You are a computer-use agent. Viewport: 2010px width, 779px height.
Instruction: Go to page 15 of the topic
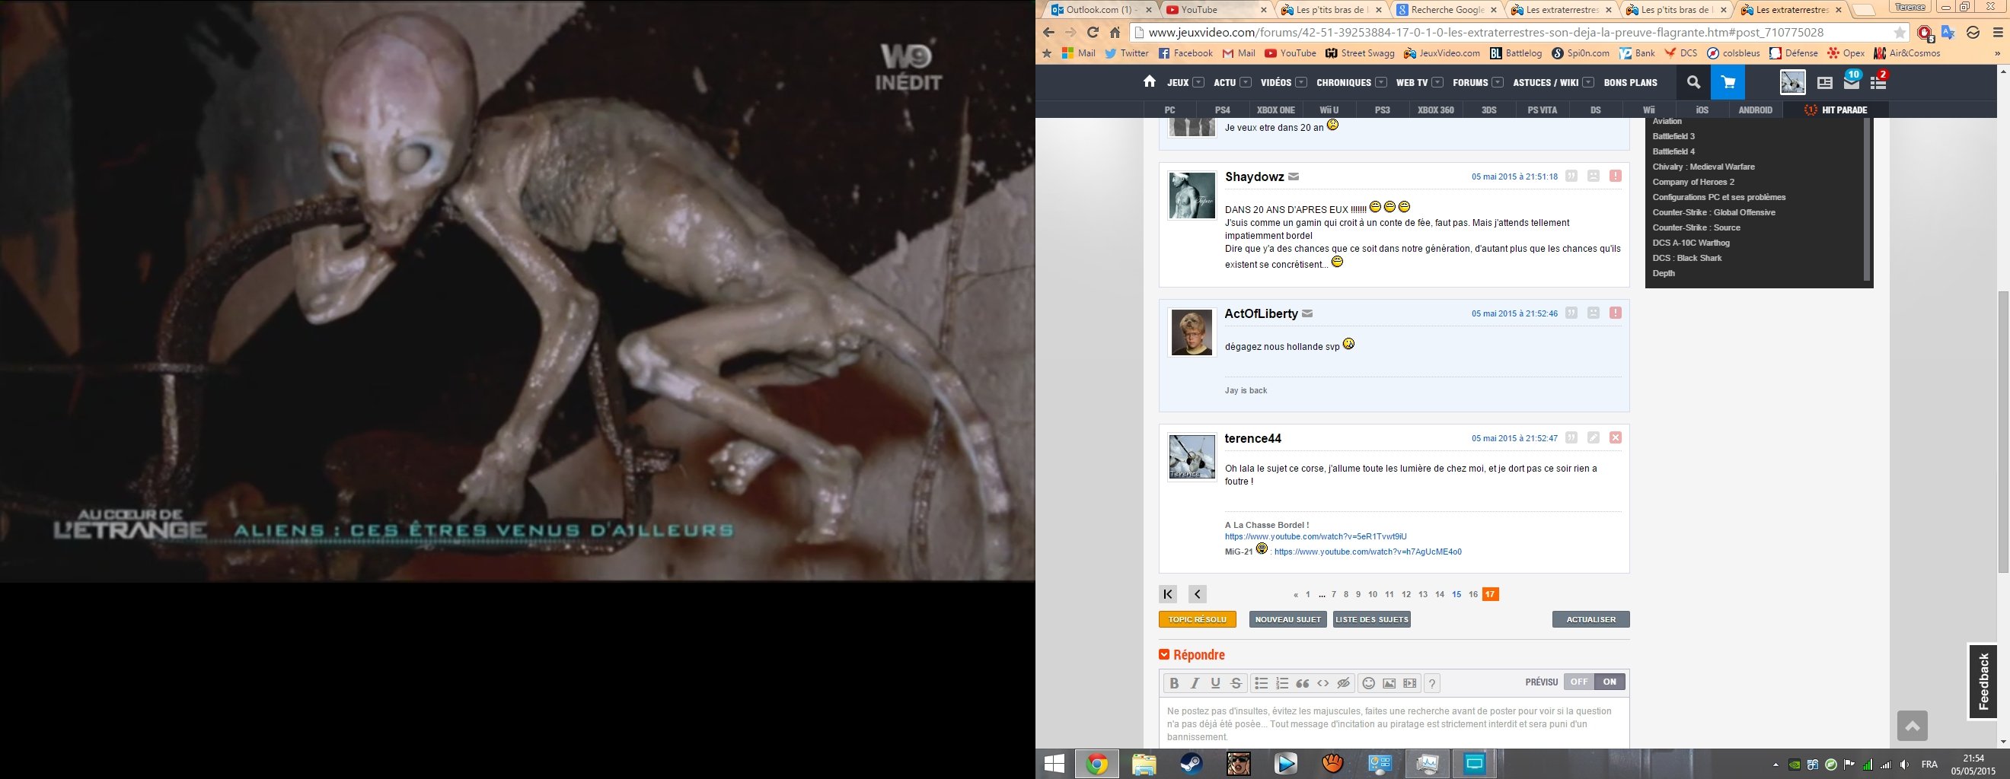pos(1456,594)
